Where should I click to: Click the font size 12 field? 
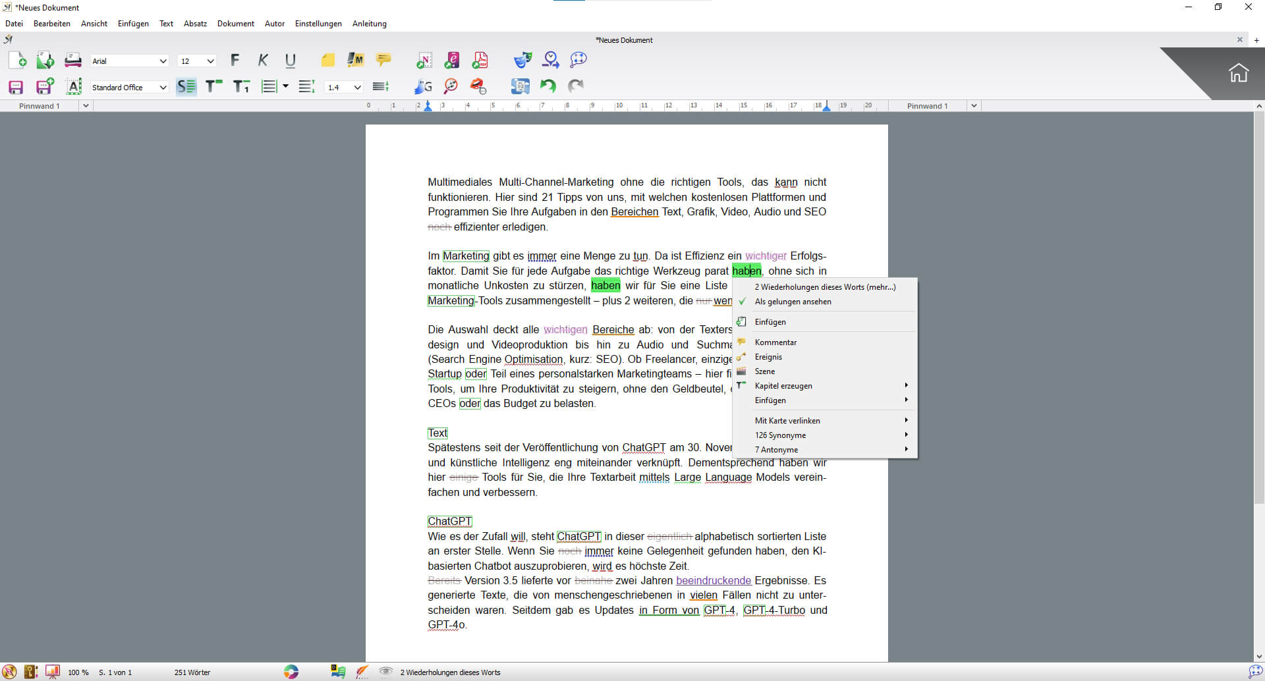191,61
